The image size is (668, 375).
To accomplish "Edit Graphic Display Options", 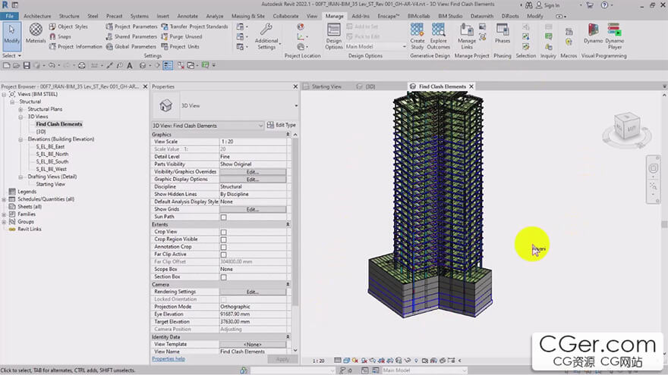I will pyautogui.click(x=253, y=180).
